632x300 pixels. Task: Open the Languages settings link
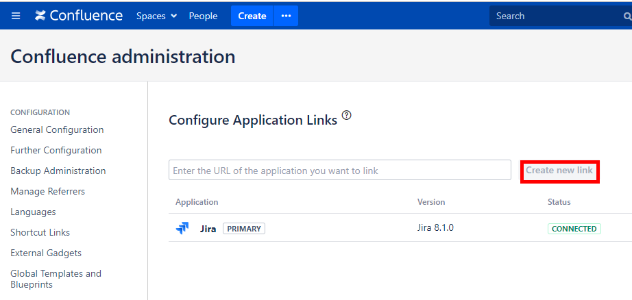(x=33, y=212)
